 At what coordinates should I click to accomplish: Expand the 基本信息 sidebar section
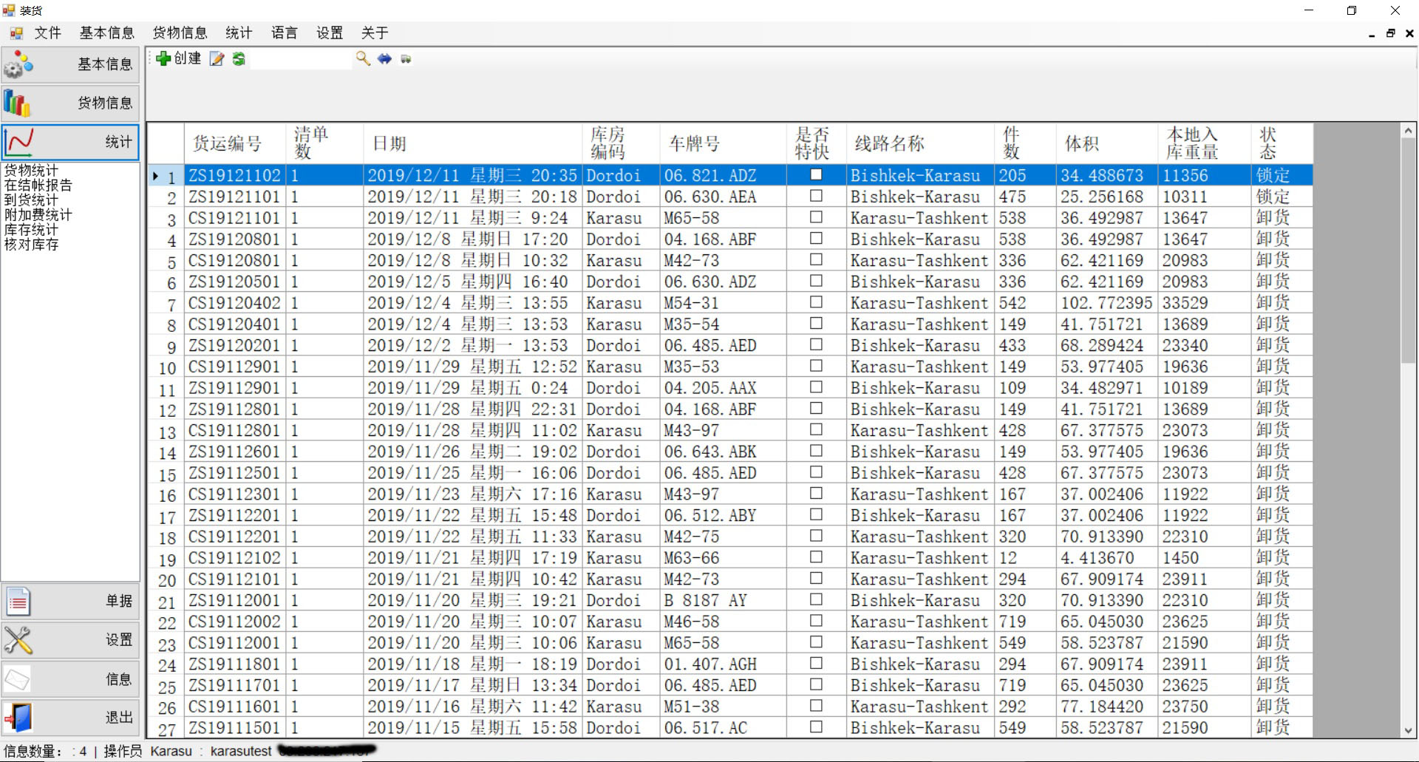[x=70, y=64]
